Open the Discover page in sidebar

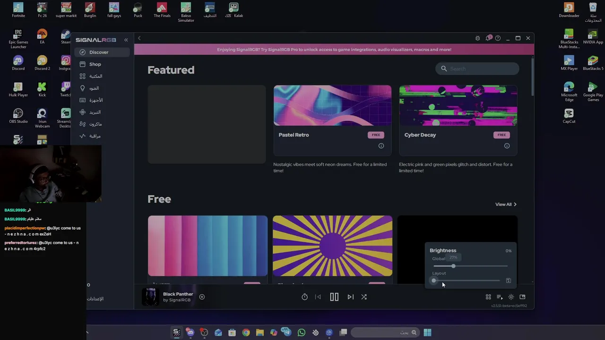(x=102, y=52)
